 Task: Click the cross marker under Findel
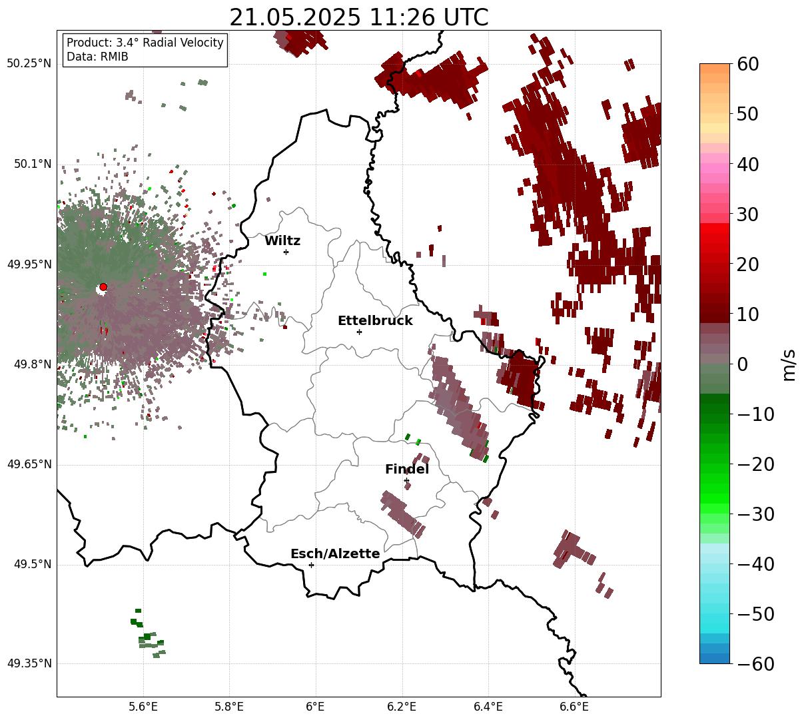pyautogui.click(x=406, y=480)
